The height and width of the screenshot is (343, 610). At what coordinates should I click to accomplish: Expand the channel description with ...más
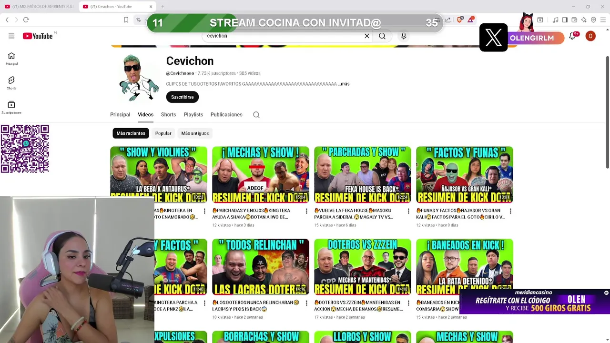(344, 84)
